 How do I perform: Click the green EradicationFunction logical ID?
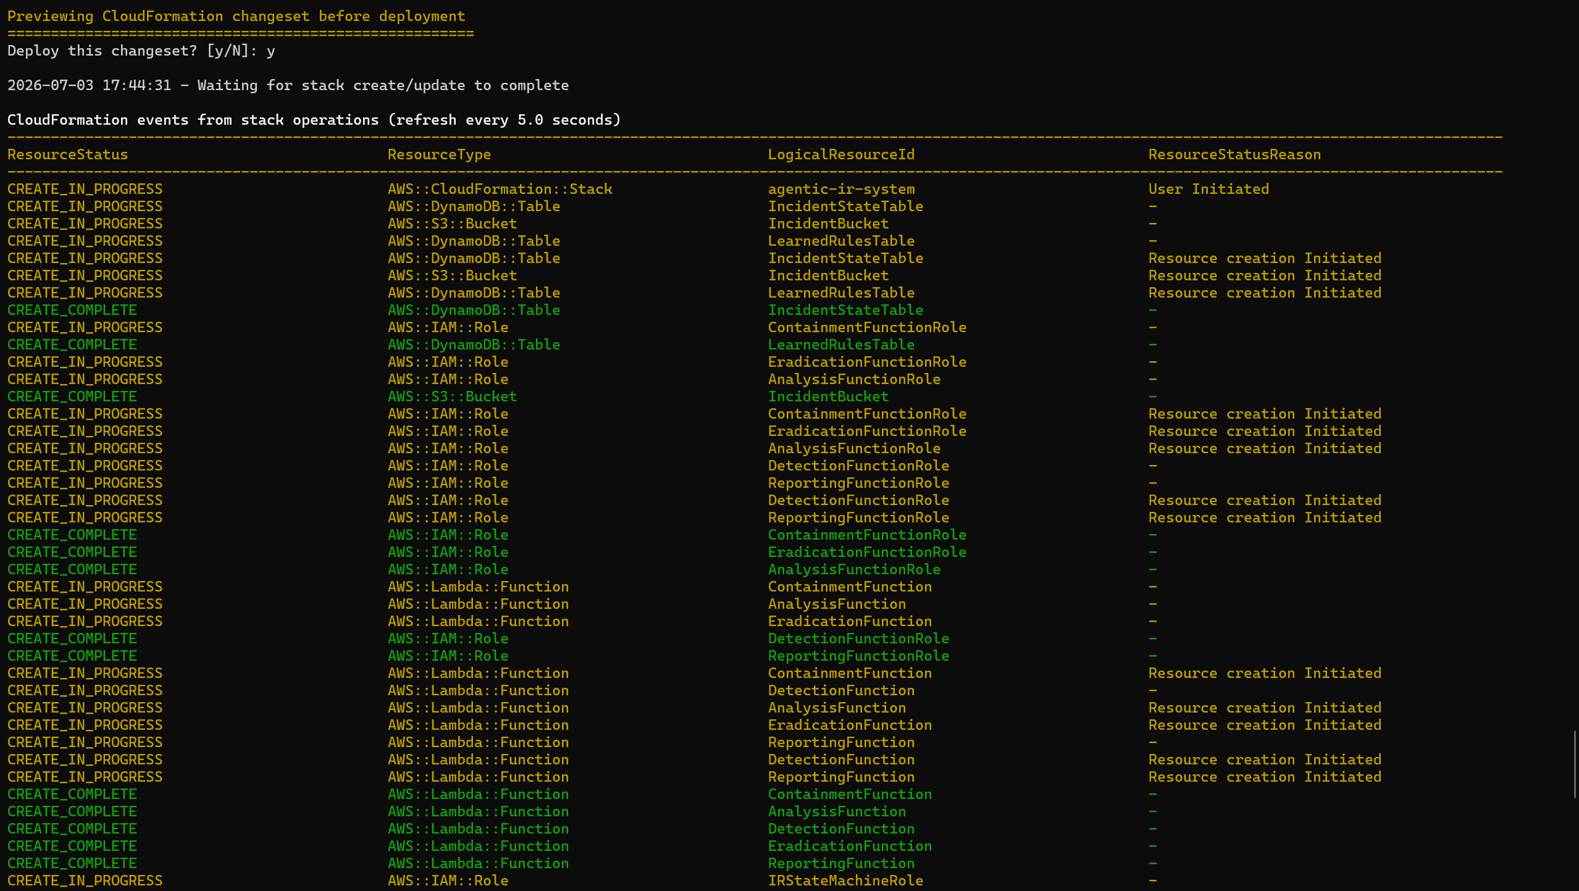point(850,846)
